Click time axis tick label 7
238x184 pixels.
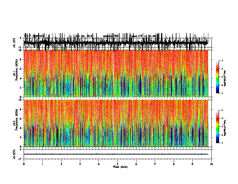[155, 164]
